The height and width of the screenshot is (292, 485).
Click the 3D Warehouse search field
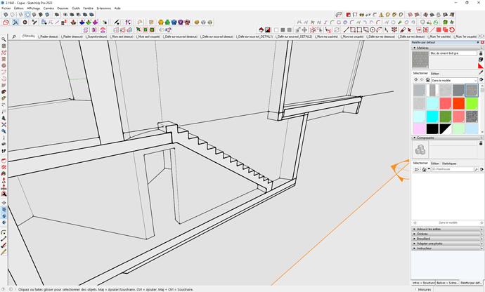[453, 169]
